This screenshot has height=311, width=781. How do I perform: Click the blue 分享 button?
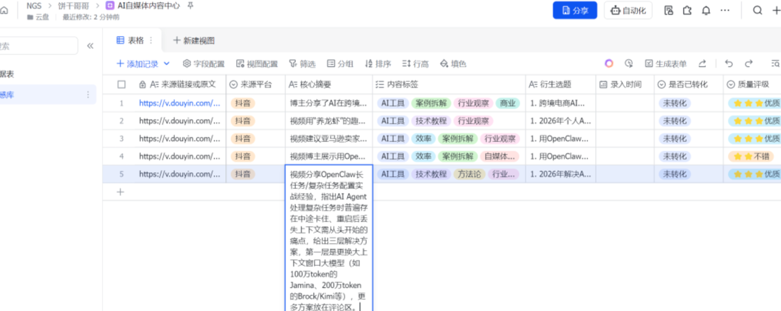[x=574, y=10]
